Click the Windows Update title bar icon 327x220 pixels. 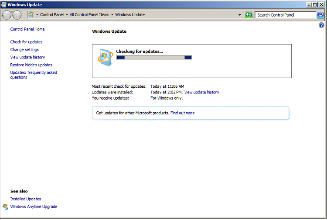4,4
